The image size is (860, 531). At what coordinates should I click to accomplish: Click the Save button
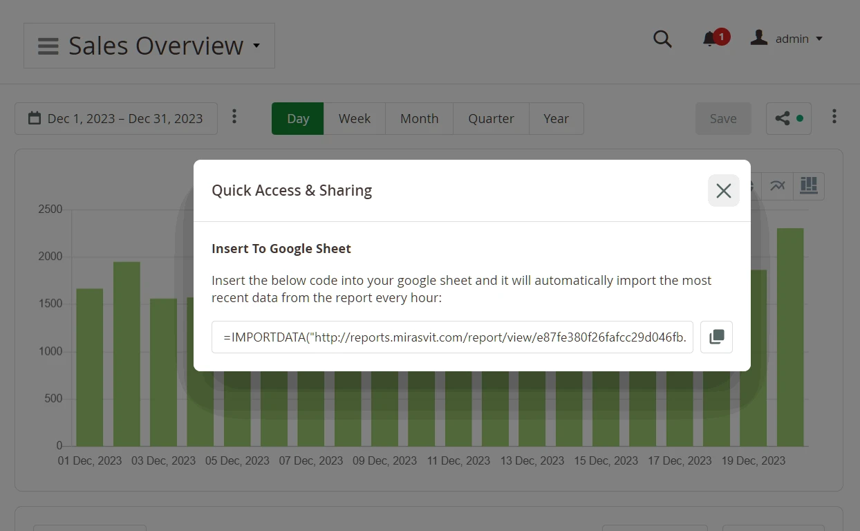point(723,118)
